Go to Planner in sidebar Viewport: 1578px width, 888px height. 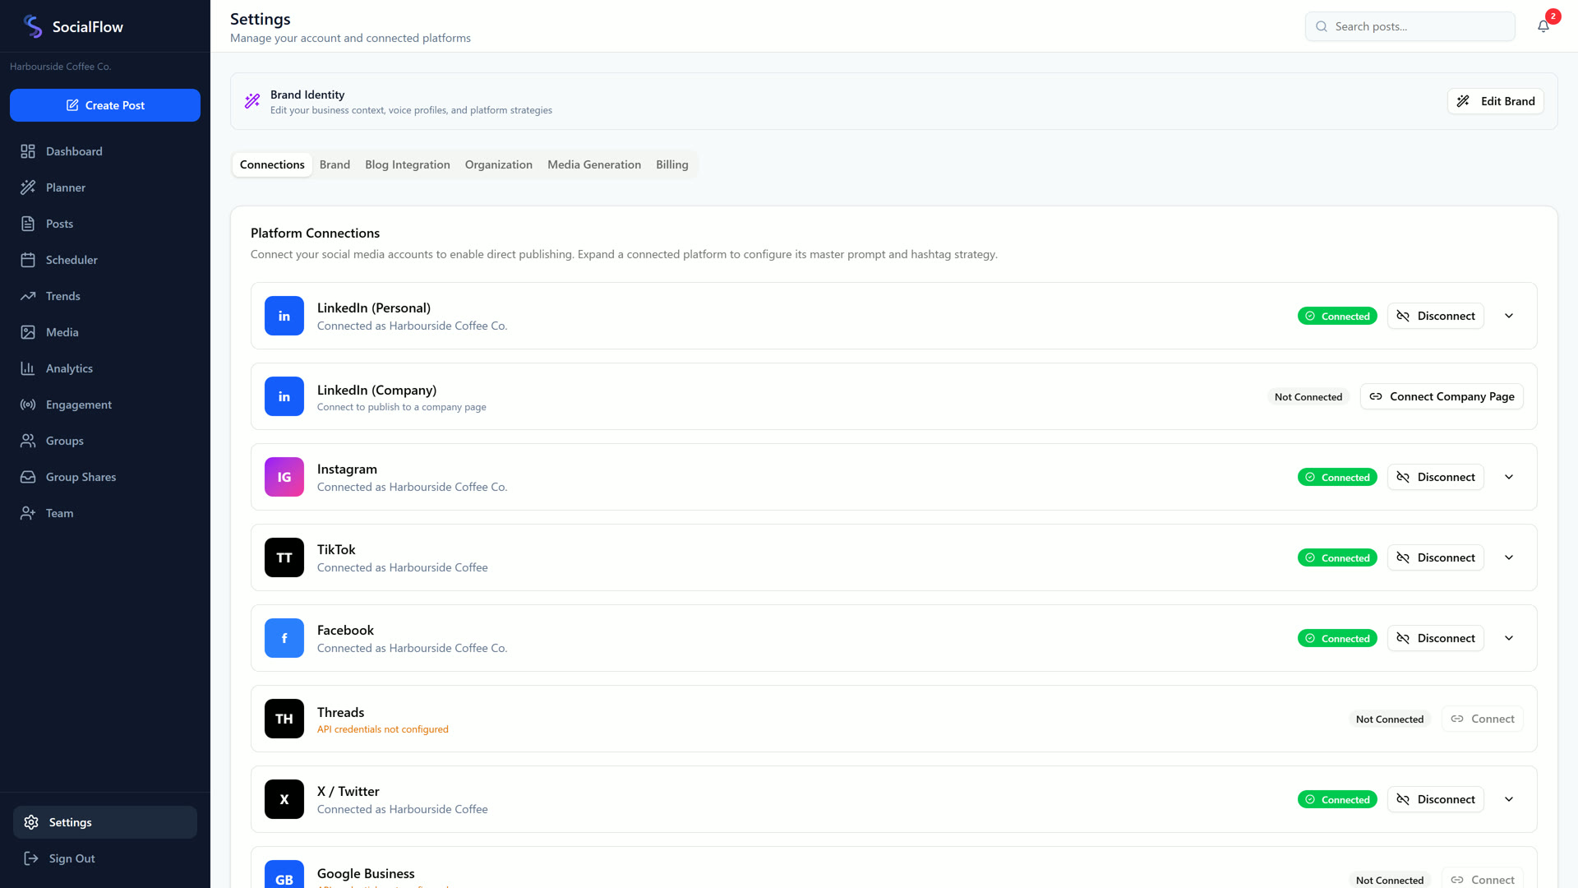105,187
